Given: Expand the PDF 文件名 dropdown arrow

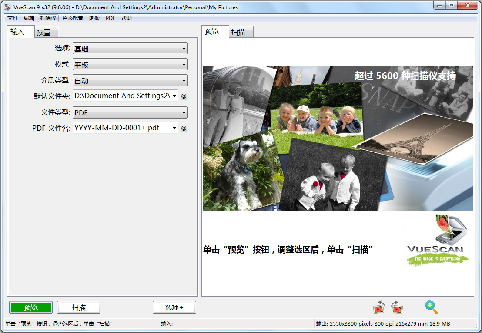Looking at the screenshot, I should point(174,128).
